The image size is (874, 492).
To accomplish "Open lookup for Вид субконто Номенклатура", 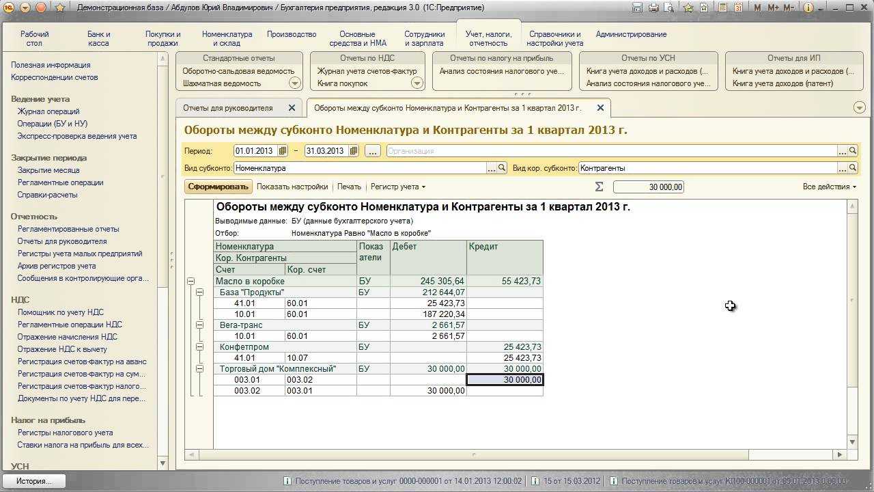I will [501, 167].
